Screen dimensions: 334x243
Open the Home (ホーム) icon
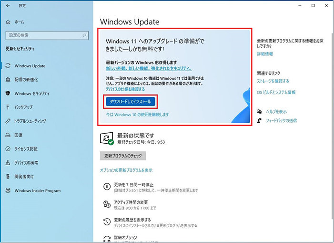point(8,22)
